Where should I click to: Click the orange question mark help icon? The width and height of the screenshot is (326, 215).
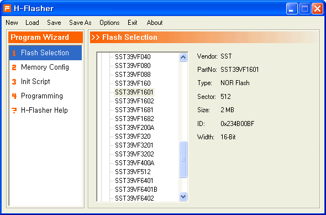pos(14,111)
